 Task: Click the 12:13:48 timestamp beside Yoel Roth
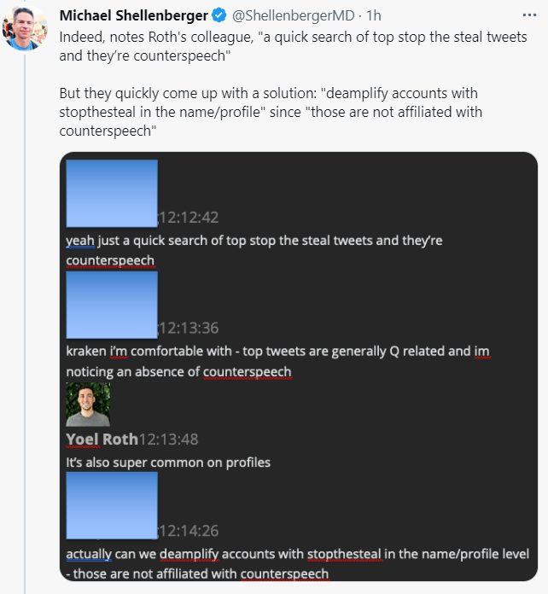168,440
